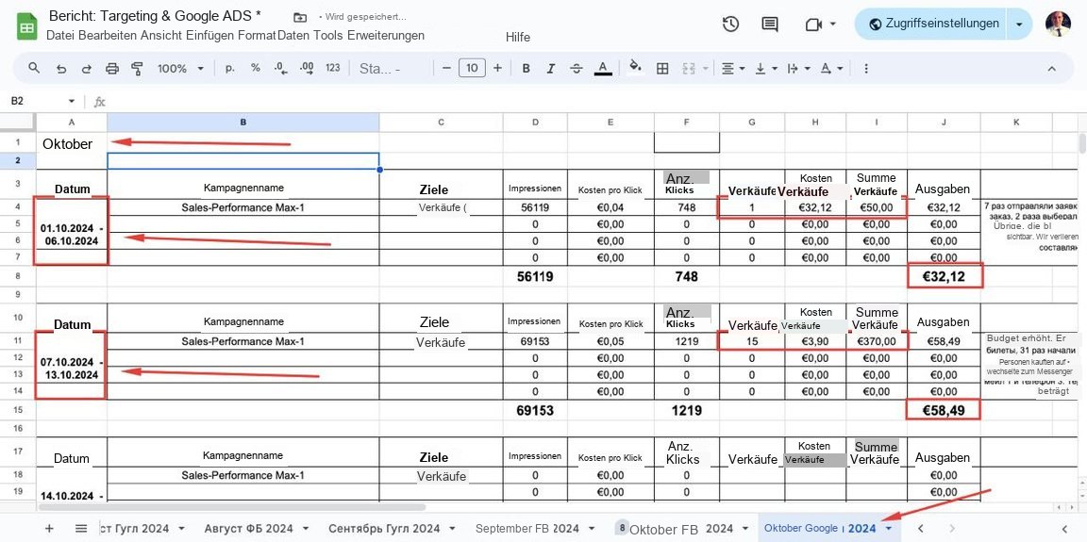
Task: Undo the last action with the undo arrow
Action: tap(61, 69)
